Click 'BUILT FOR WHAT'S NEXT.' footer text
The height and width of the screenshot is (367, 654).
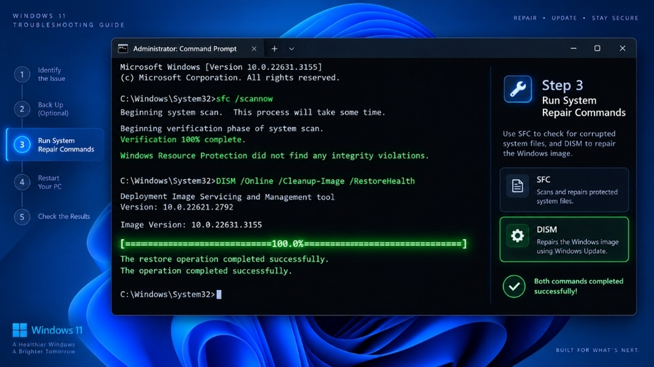pyautogui.click(x=597, y=350)
